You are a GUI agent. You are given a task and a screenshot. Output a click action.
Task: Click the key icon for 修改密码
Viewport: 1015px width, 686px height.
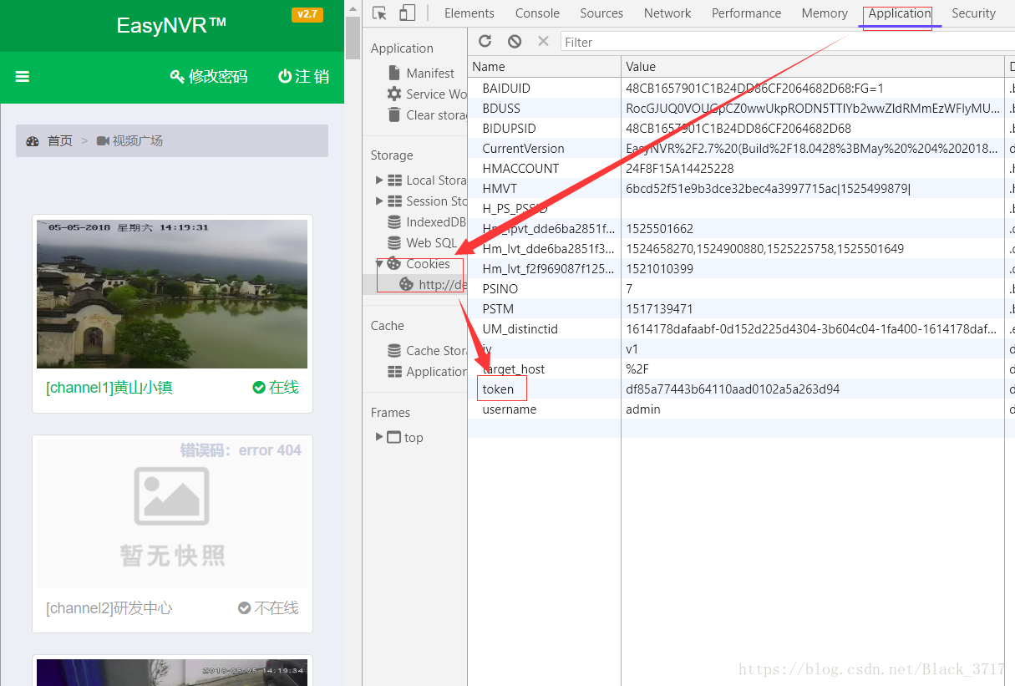click(177, 77)
